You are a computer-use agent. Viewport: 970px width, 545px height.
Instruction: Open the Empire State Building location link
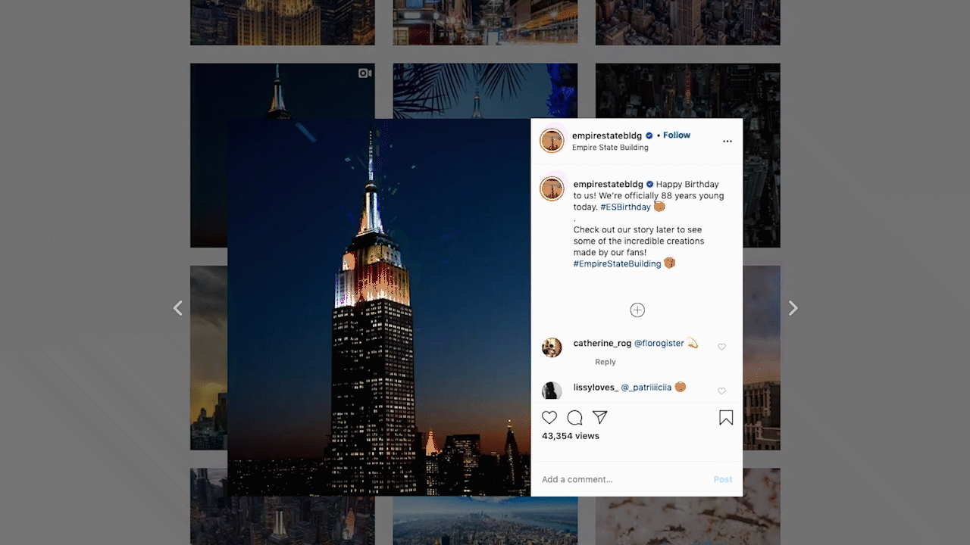610,148
